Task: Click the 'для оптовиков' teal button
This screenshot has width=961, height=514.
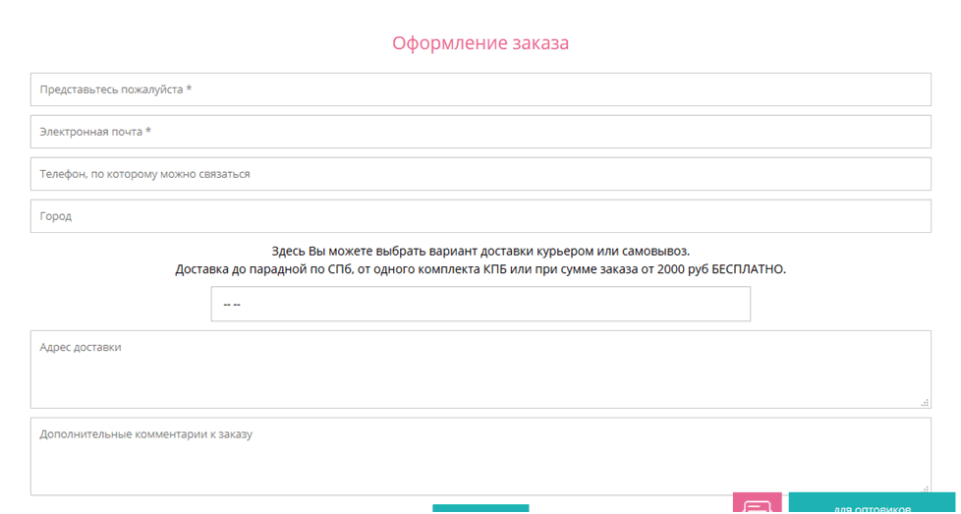Action: coord(872,503)
